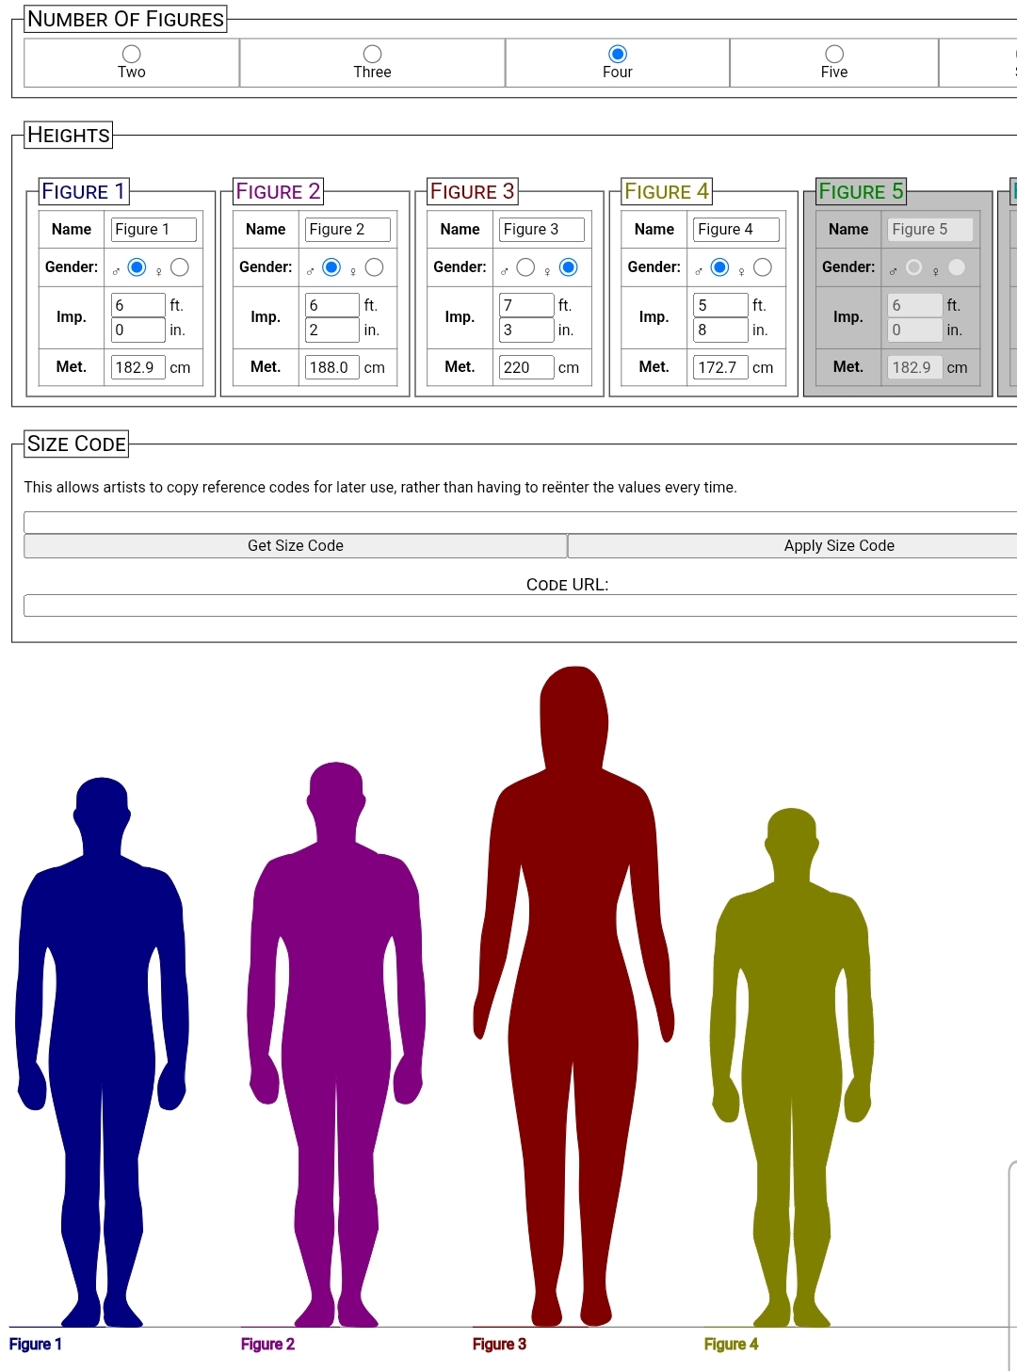The height and width of the screenshot is (1371, 1017).
Task: Click Figure 1 feet input field
Action: (138, 305)
